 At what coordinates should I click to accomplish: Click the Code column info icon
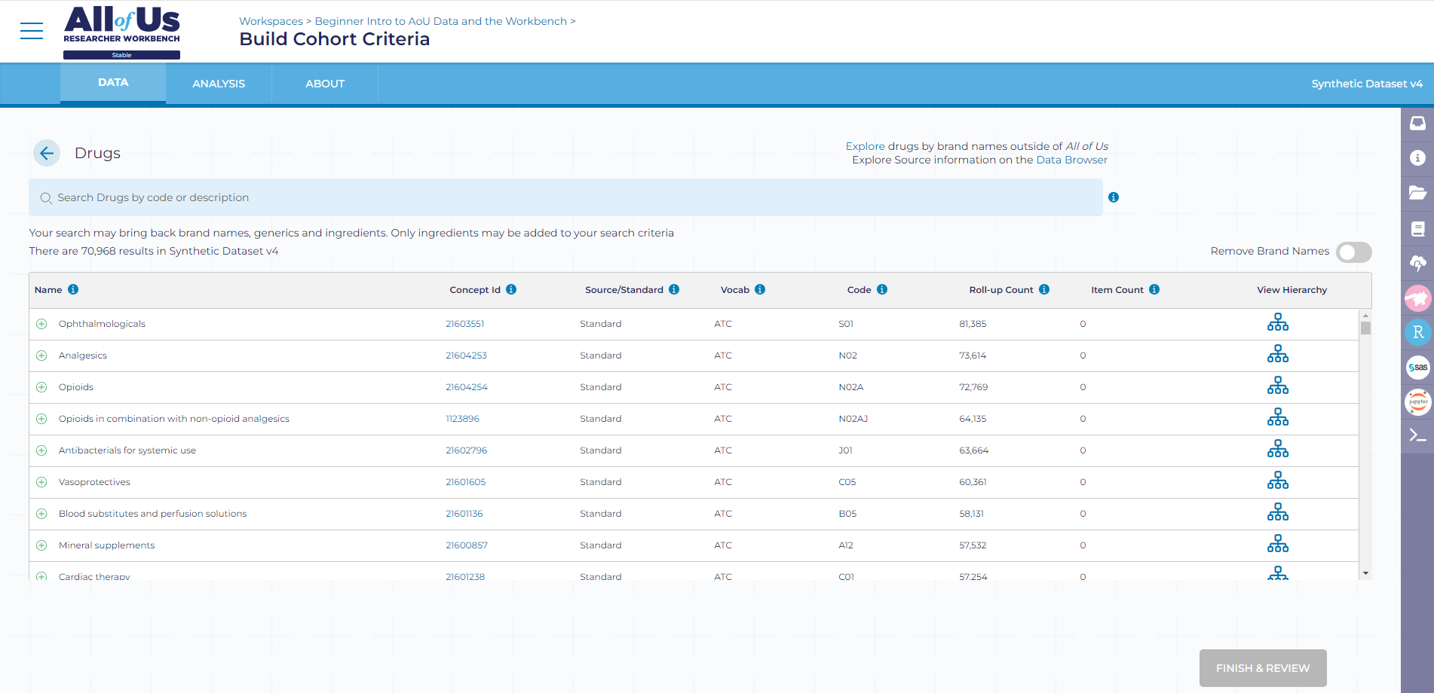[882, 289]
